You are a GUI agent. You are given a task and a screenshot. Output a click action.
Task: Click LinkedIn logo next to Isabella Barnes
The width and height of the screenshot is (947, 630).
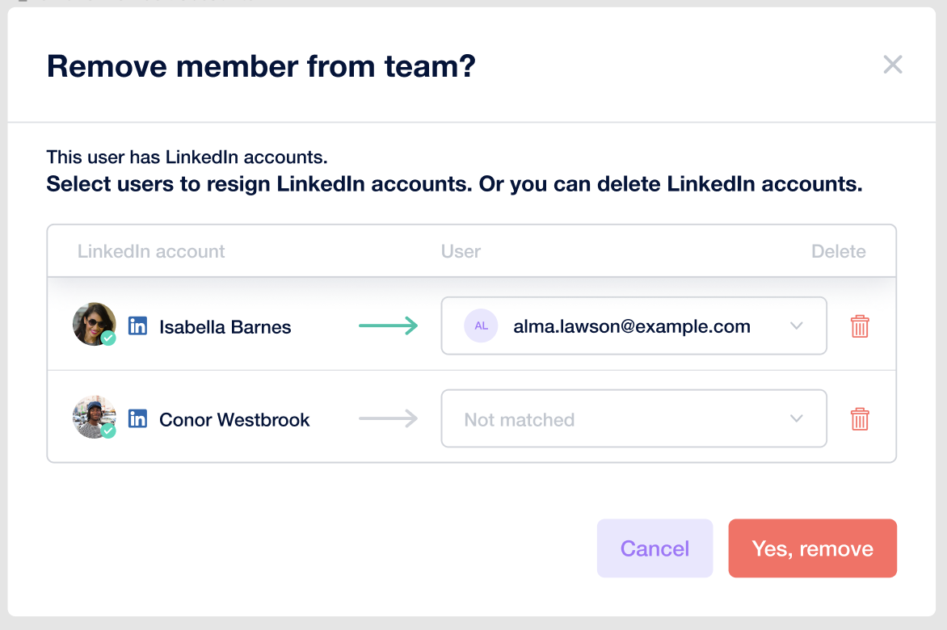137,325
